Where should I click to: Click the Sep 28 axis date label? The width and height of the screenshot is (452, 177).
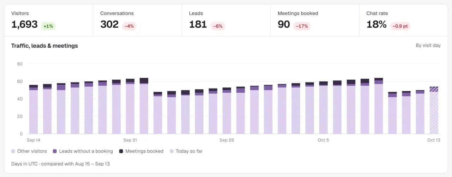click(227, 140)
